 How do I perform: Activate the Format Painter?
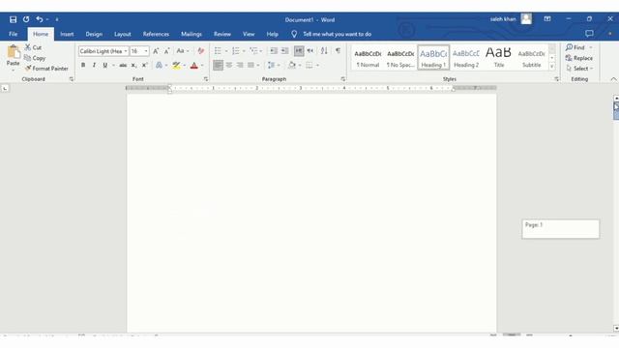click(x=46, y=69)
